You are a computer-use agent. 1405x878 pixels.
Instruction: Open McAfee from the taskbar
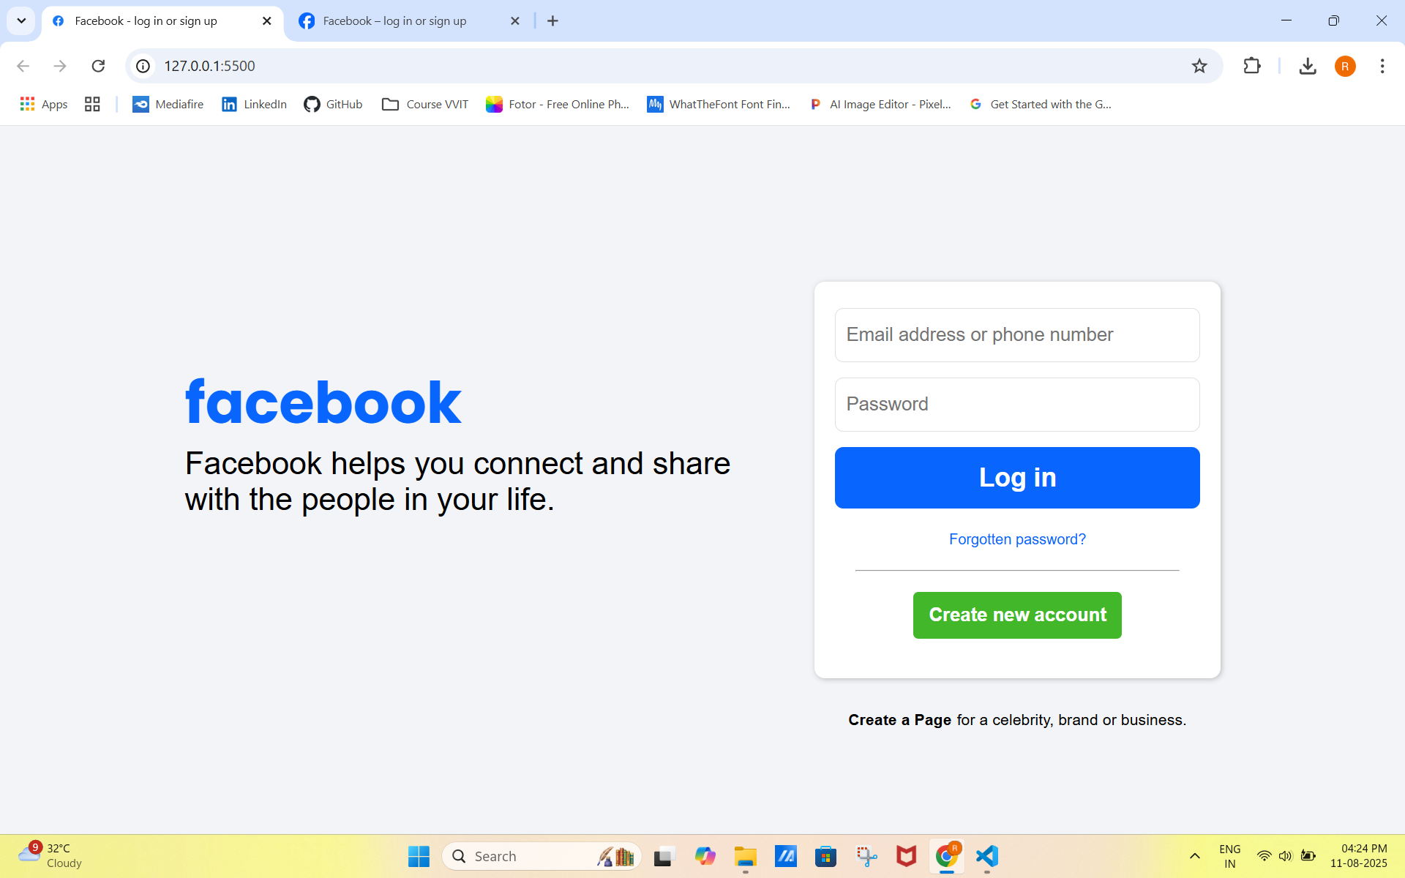(x=907, y=856)
